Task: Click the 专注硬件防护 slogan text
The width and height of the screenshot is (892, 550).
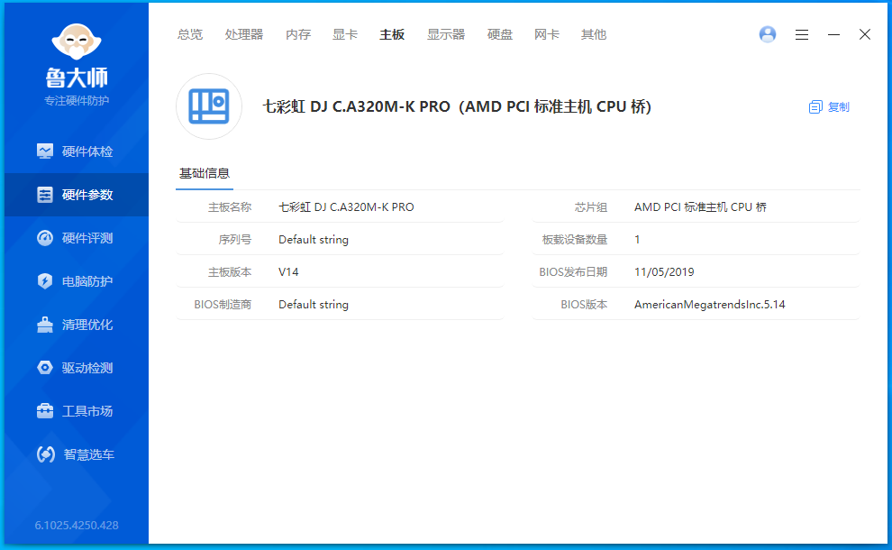Action: (77, 101)
